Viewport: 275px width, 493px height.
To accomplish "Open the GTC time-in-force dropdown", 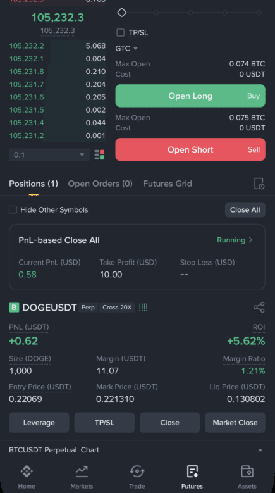I will click(126, 49).
